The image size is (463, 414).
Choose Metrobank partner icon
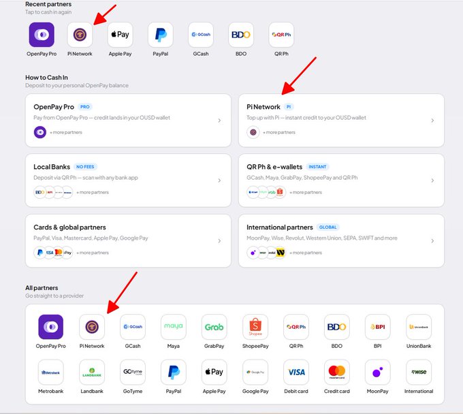coord(51,372)
